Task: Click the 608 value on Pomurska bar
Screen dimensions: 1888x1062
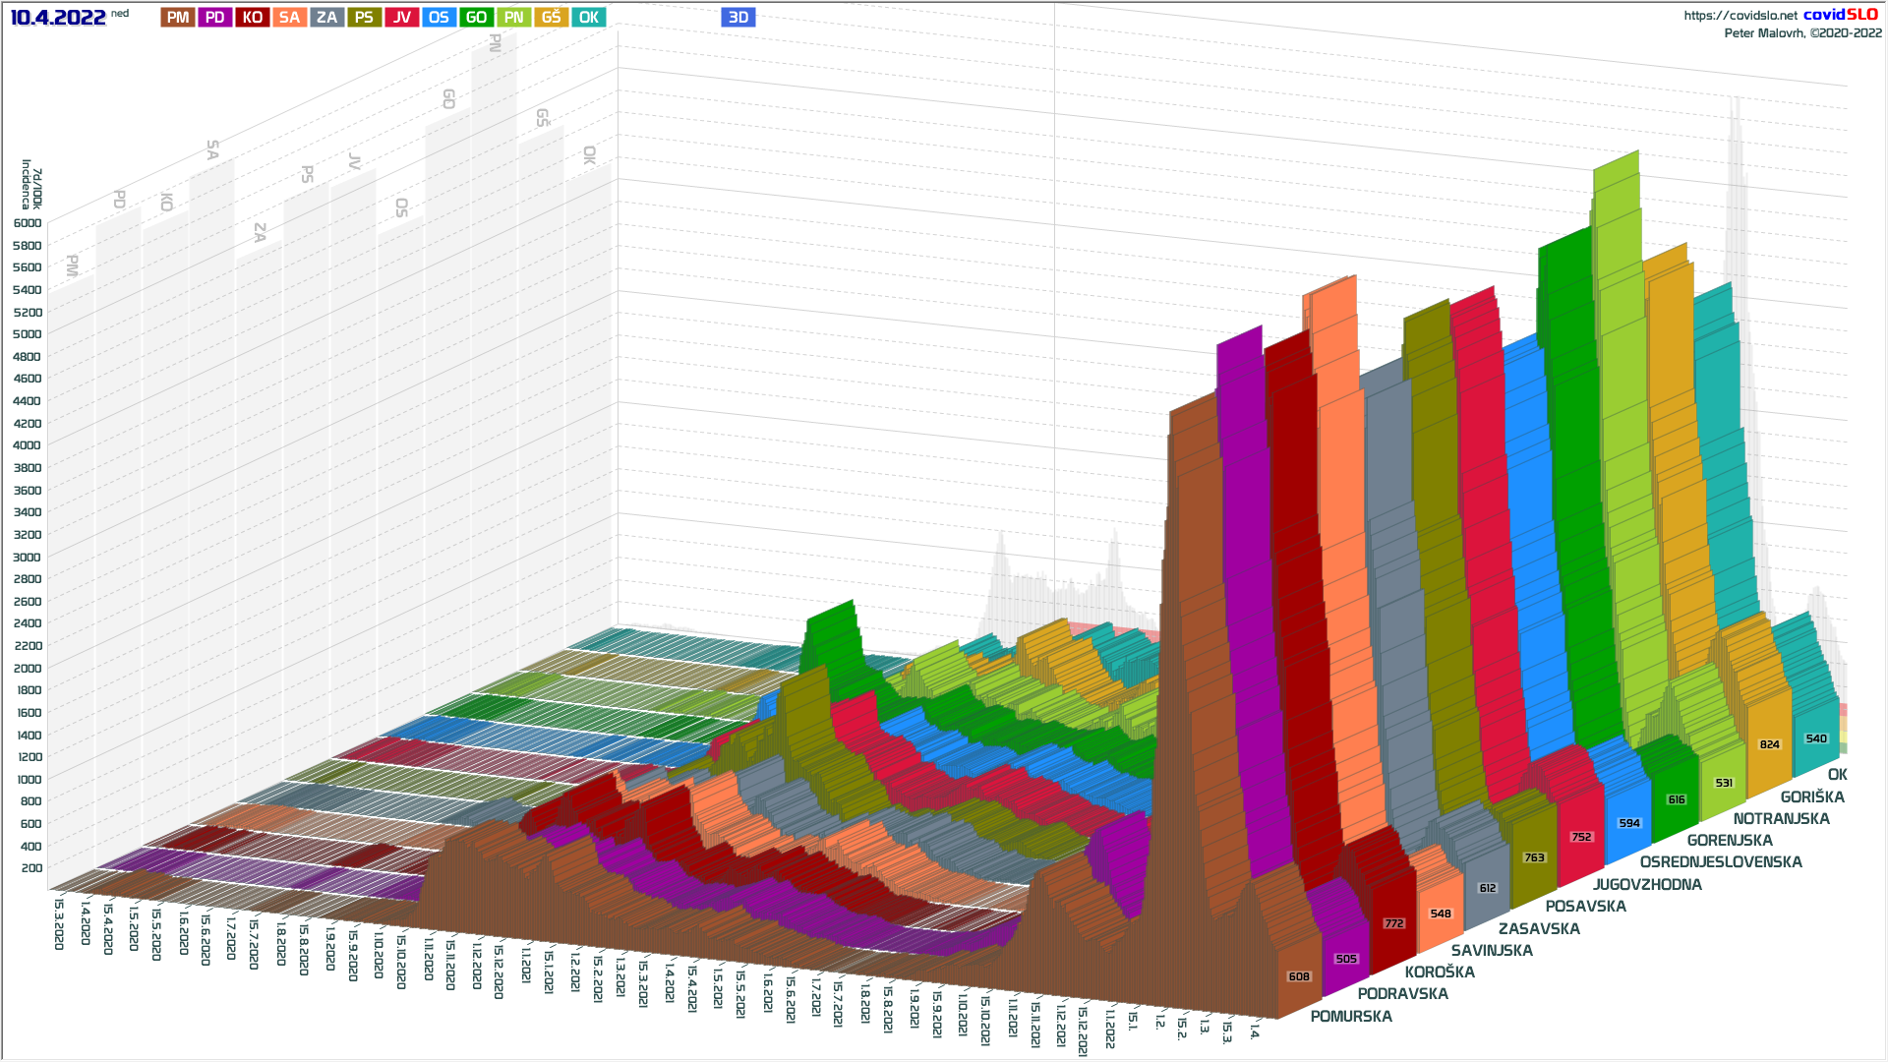Action: pos(1299,976)
